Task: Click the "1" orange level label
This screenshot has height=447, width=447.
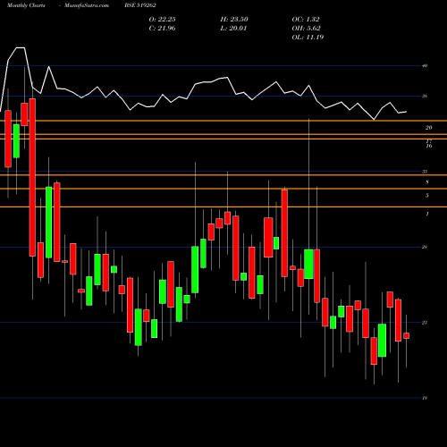Action: pos(427,214)
